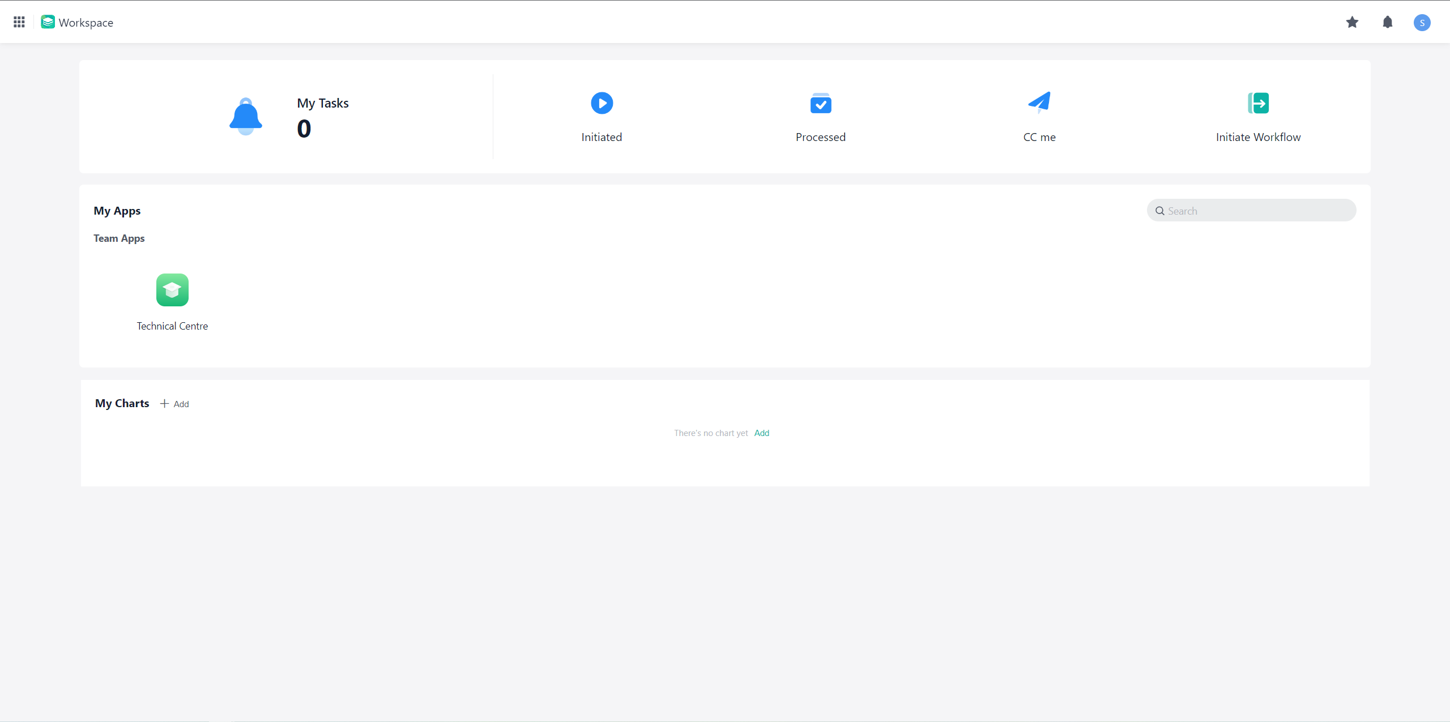Click the Technical Centre app name label
Screen dimensions: 1450x722
172,326
